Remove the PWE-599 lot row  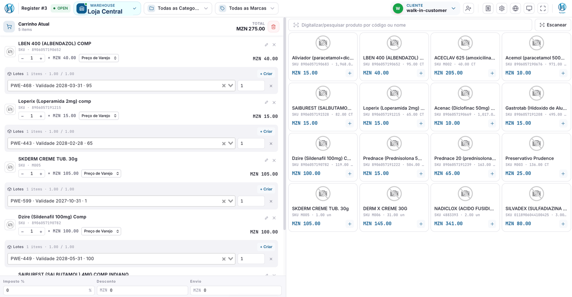pos(271,201)
